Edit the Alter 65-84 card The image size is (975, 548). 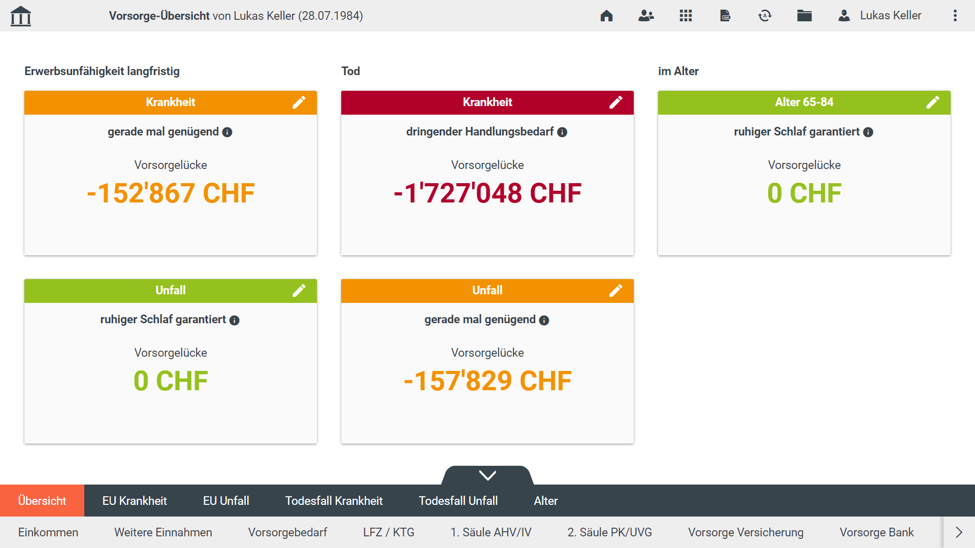[x=932, y=102]
